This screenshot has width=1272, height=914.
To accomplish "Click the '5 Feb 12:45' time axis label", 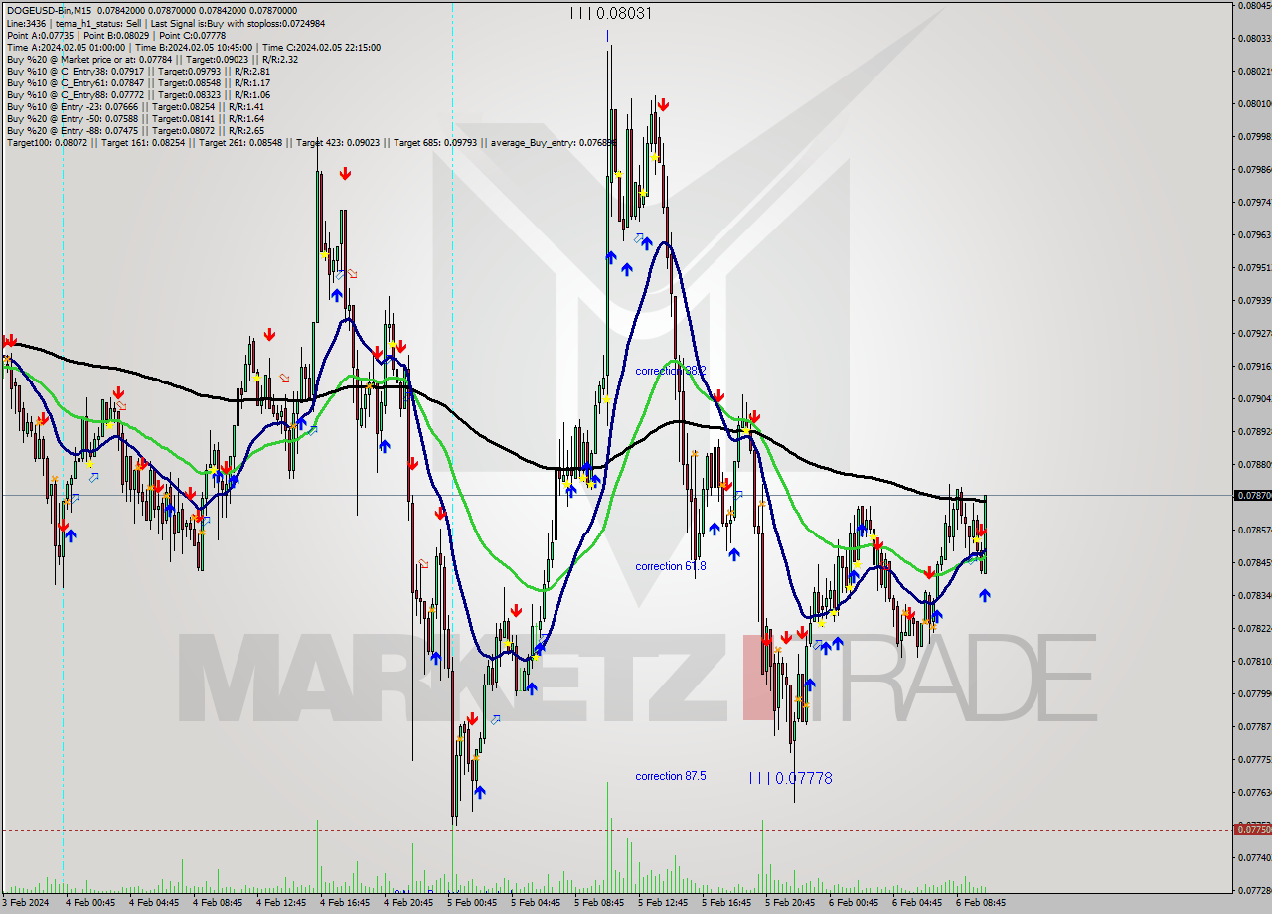I will tap(663, 903).
